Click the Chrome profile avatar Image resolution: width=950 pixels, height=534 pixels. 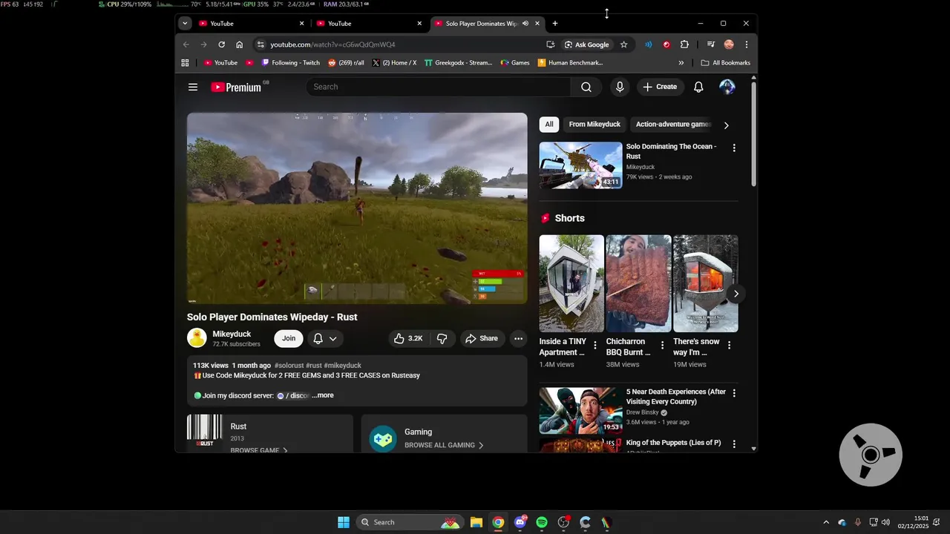(x=729, y=44)
